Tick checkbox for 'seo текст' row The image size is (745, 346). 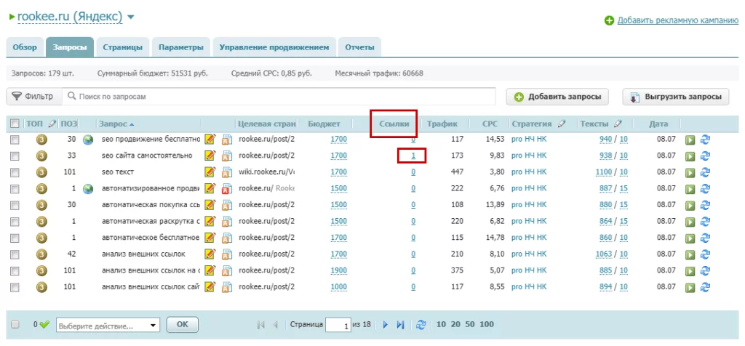coord(15,172)
